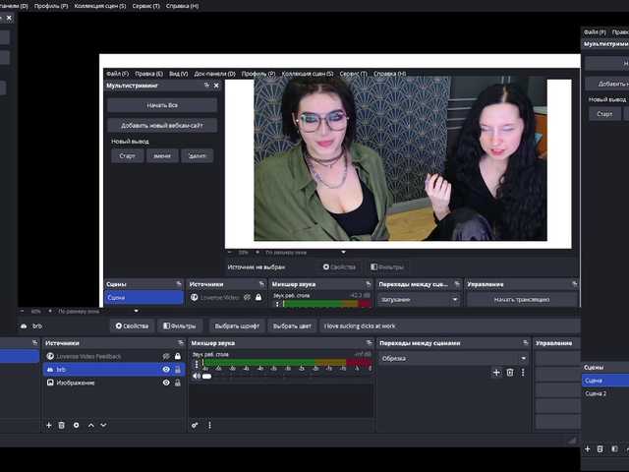Viewport: 629px width, 472px height.
Task: Show the Loverse Video Feedback source
Action: (x=166, y=356)
